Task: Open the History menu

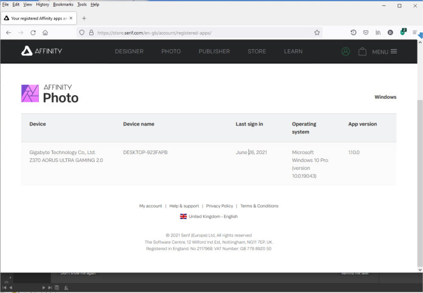Action: point(42,4)
